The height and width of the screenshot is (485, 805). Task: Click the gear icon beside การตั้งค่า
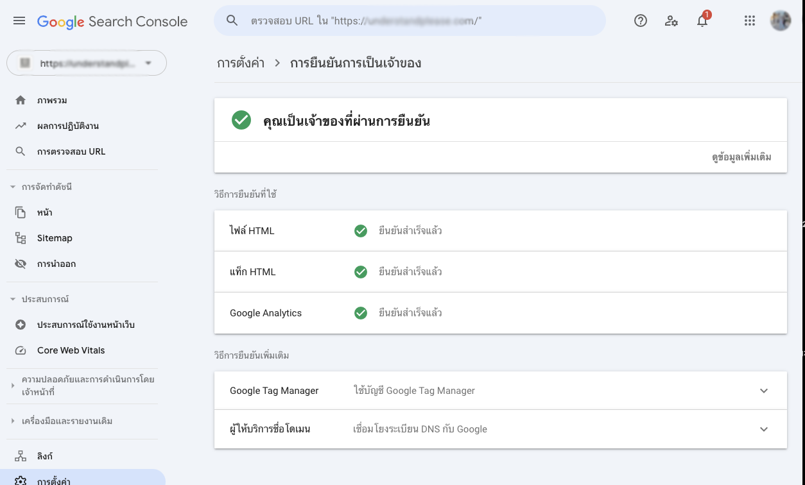point(21,481)
